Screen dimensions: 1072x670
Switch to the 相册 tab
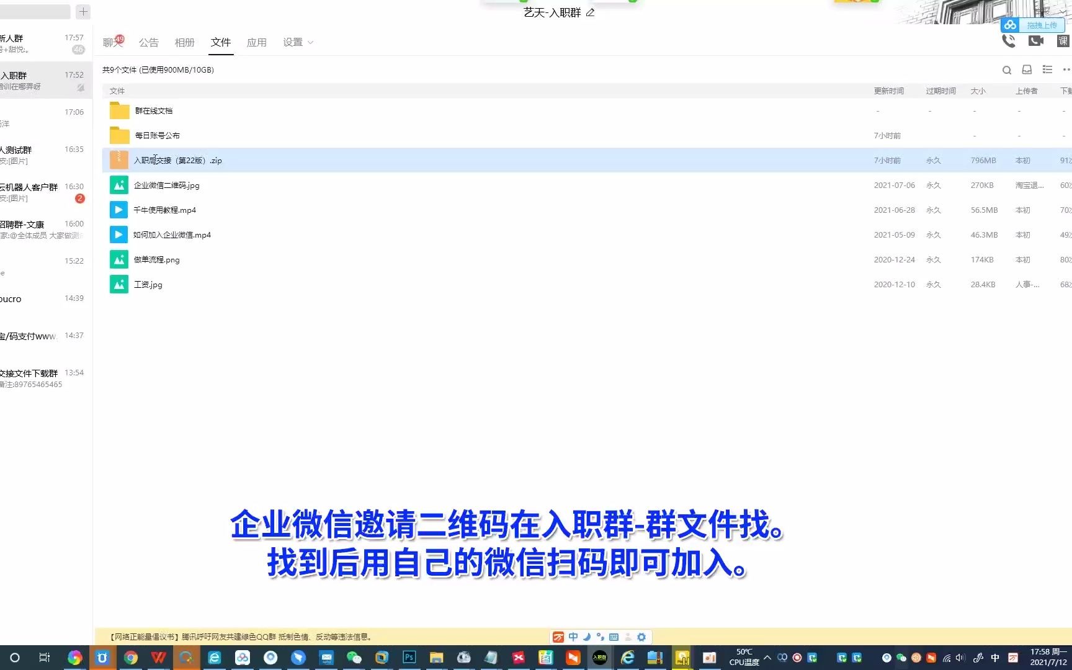184,42
